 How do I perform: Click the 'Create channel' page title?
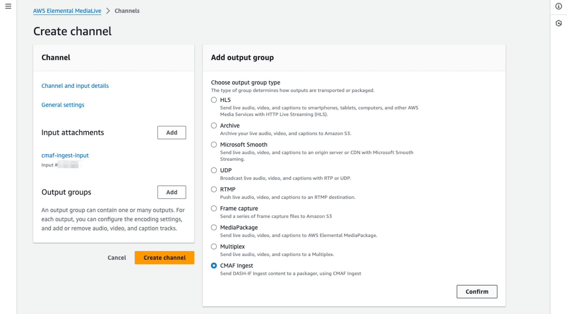pyautogui.click(x=73, y=31)
